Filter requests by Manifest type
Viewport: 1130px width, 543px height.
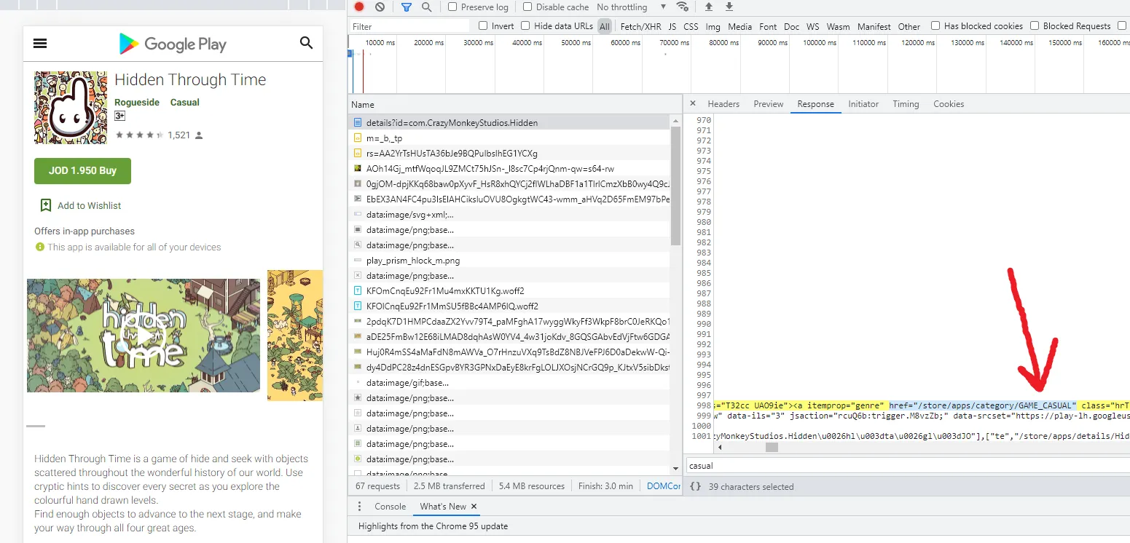(x=874, y=27)
